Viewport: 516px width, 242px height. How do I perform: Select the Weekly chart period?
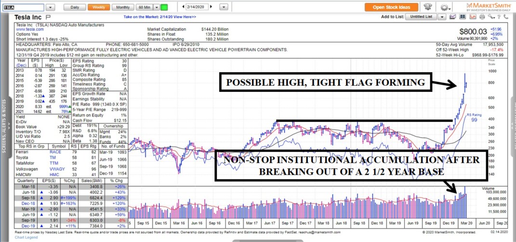[x=98, y=7]
